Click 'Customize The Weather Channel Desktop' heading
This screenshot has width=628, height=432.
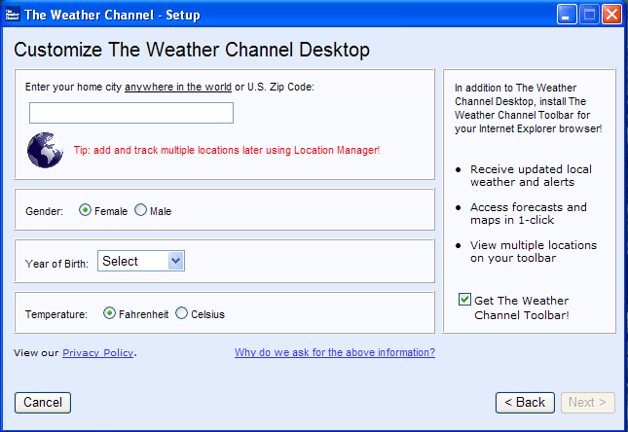[x=192, y=50]
